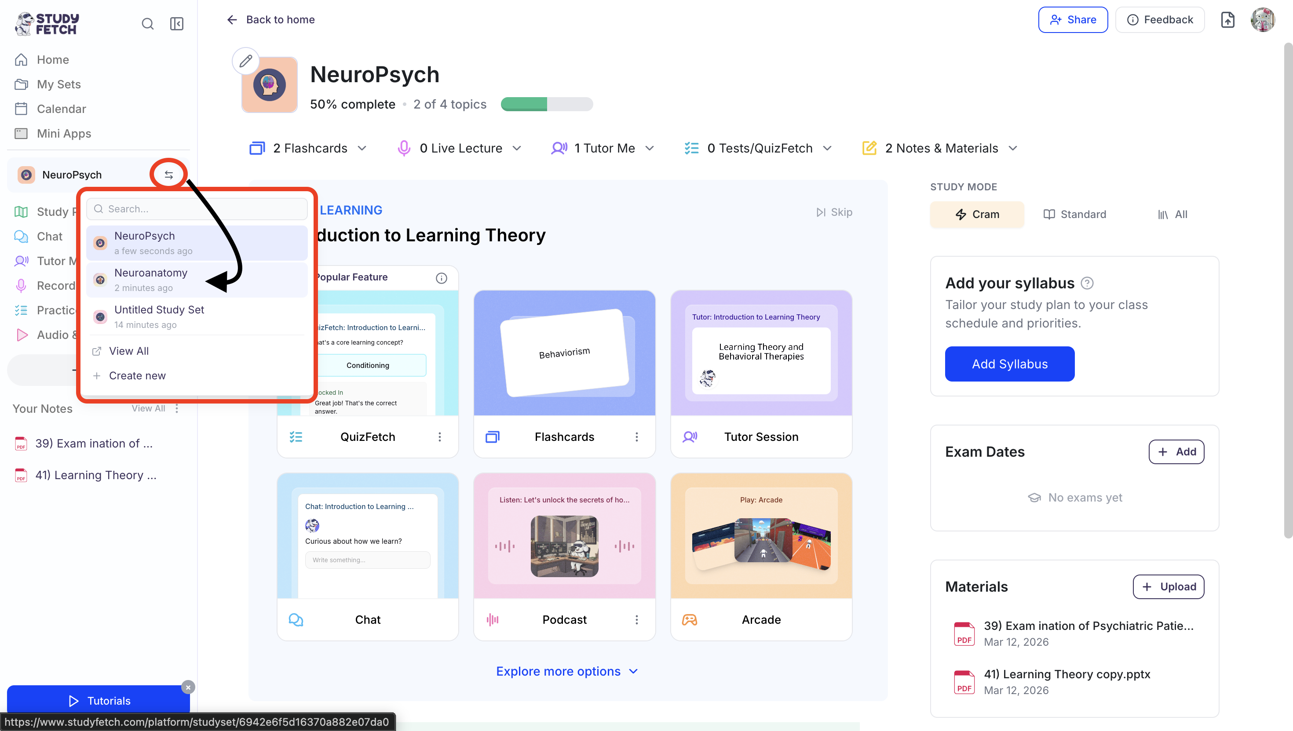Choose Create new study set
This screenshot has width=1293, height=731.
click(129, 375)
